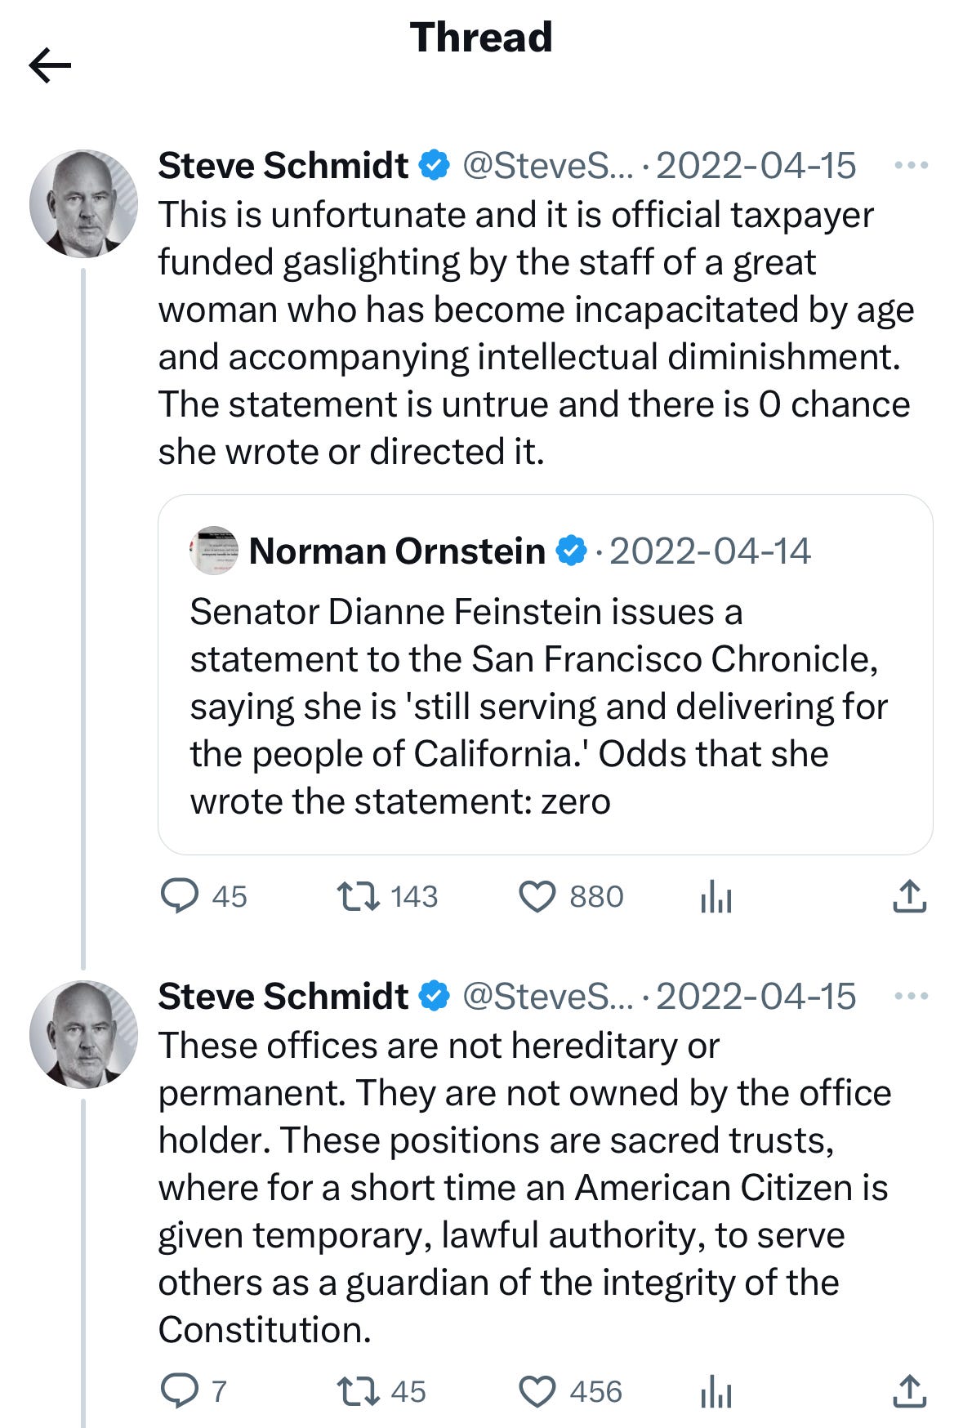Viewport: 963px width, 1428px height.
Task: Click the Steve Schmidt name on first tweet
Action: pyautogui.click(x=283, y=166)
